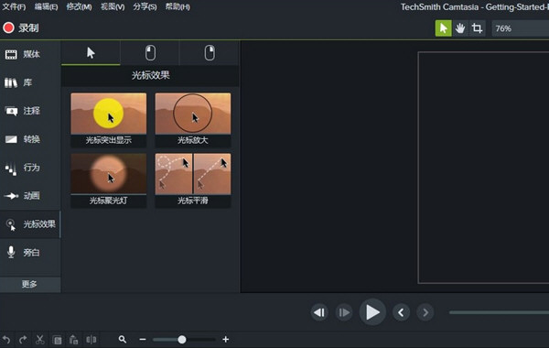
Task: Select the hand pan tool
Action: coord(460,28)
